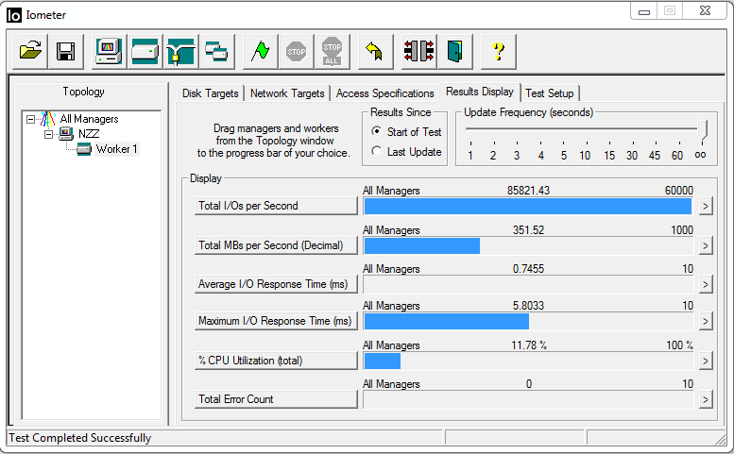Set update frequency to 30 seconds mark
Image resolution: width=734 pixels, height=454 pixels.
pyautogui.click(x=632, y=155)
